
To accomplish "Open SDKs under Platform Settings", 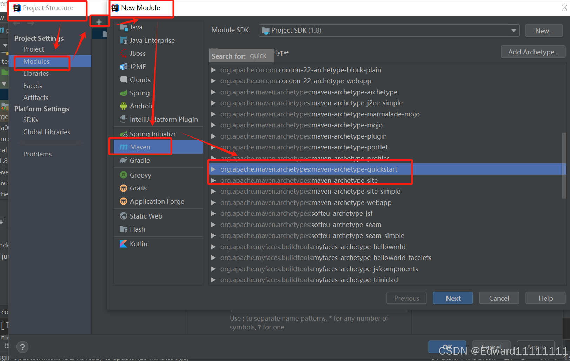I will coord(31,120).
